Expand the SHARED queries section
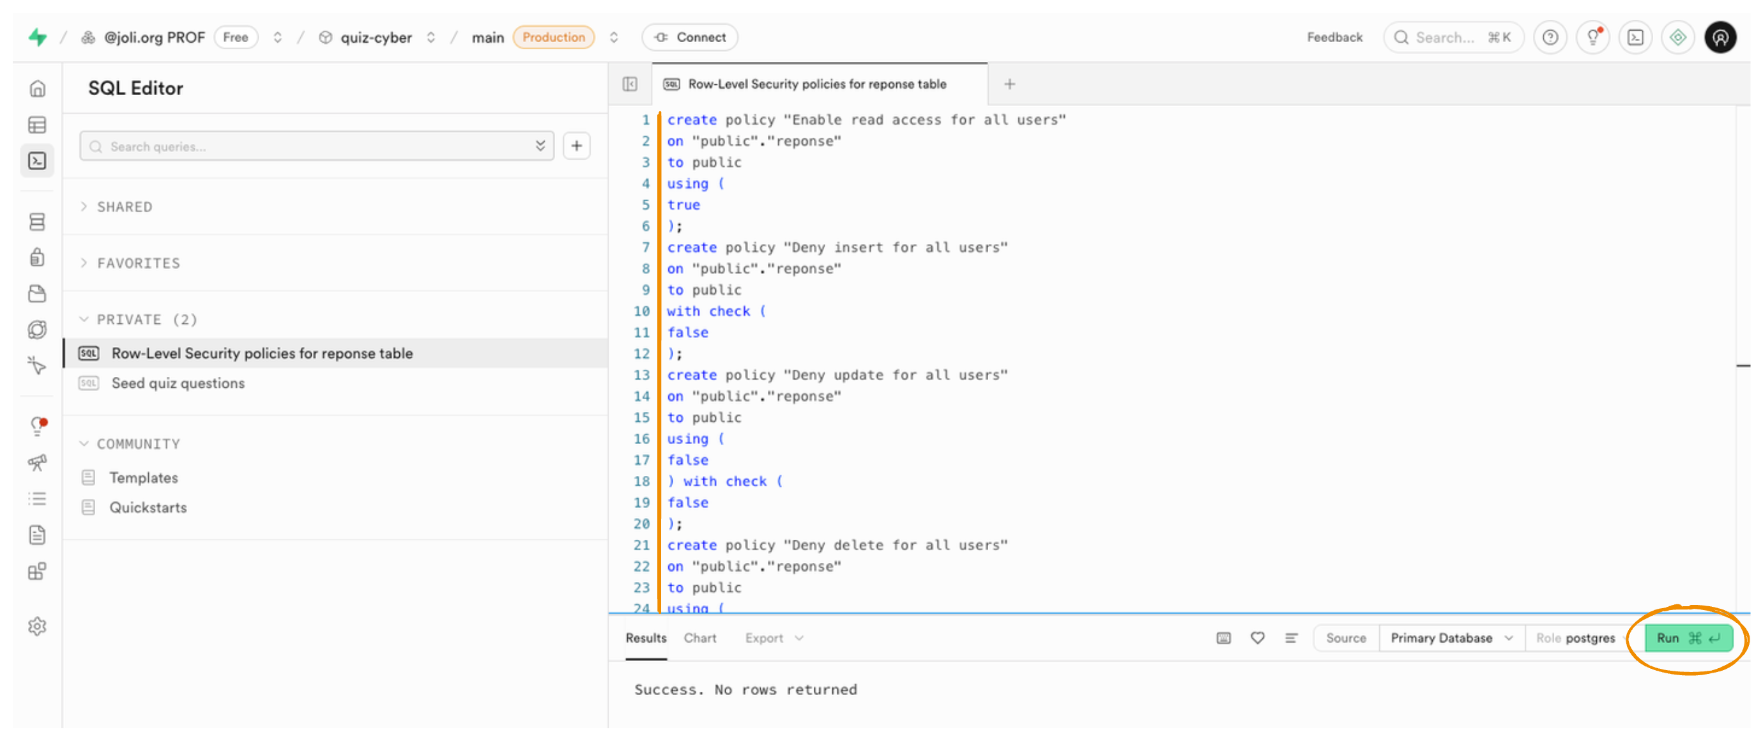 pyautogui.click(x=124, y=206)
